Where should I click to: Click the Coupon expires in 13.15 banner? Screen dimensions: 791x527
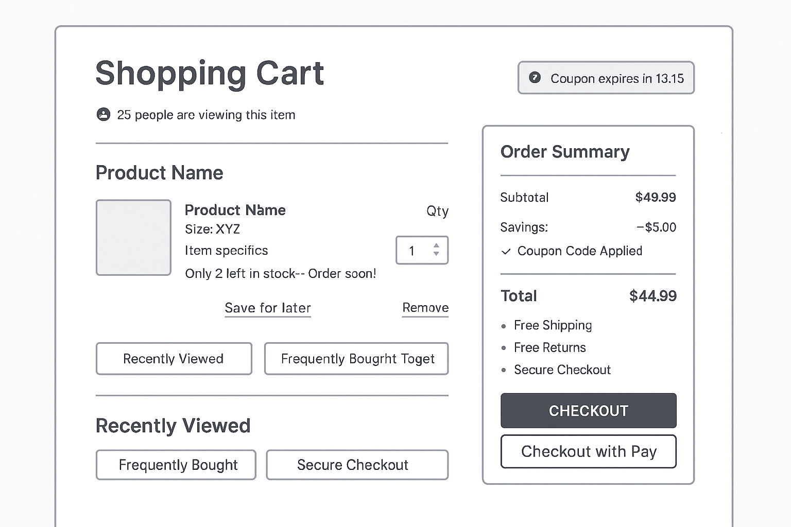point(606,78)
